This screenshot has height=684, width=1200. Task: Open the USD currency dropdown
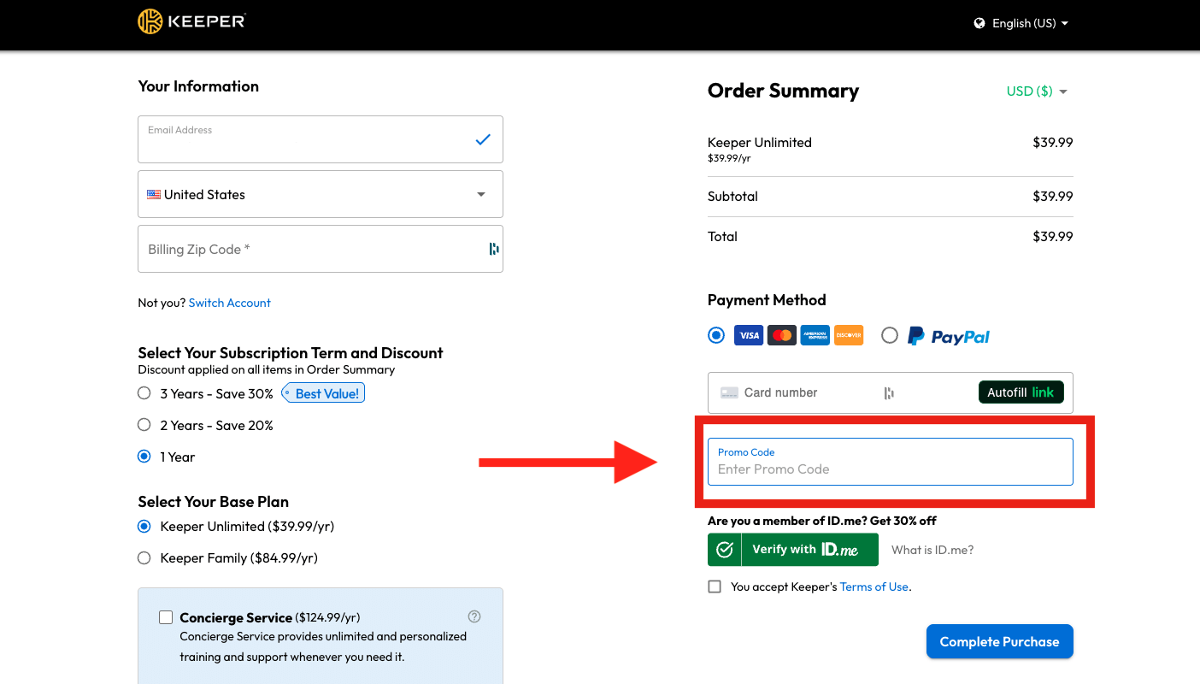click(1036, 91)
